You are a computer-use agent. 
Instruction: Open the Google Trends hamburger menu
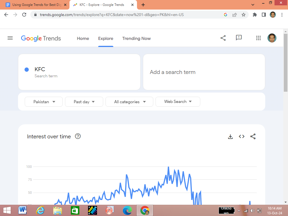10,38
